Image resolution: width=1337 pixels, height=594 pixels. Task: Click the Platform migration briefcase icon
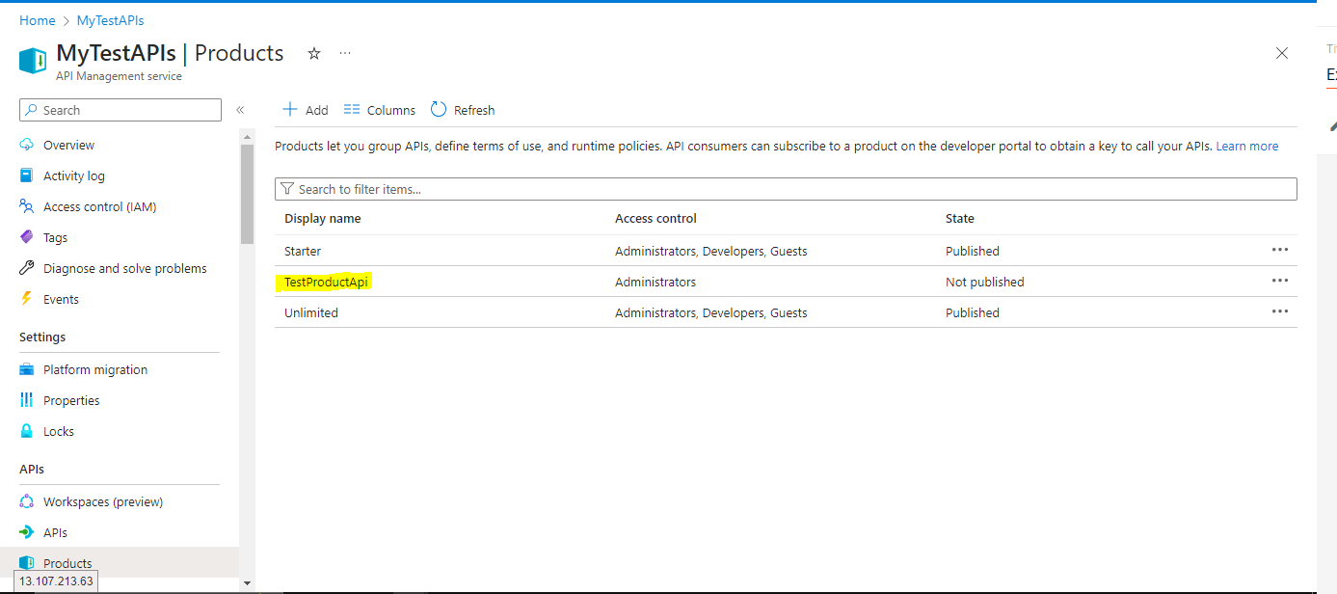(27, 369)
